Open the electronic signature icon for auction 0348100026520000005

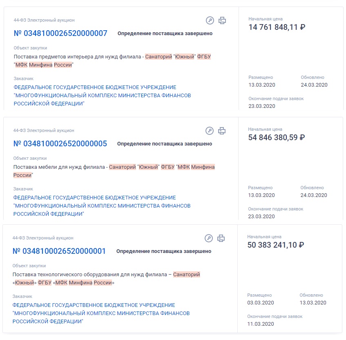point(210,131)
